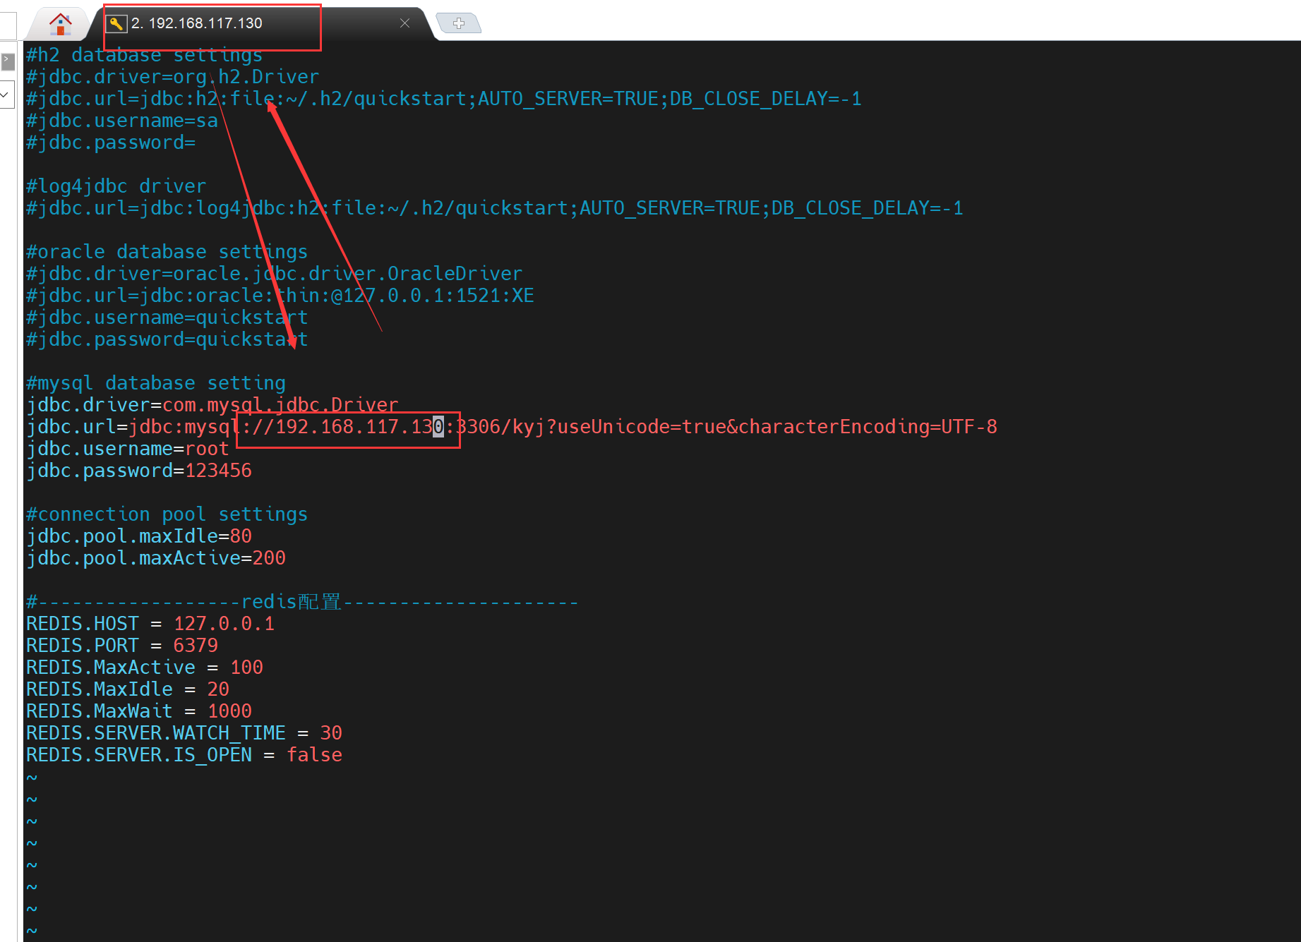Open the dropdown chevron in left panel
1301x942 pixels.
pos(6,94)
